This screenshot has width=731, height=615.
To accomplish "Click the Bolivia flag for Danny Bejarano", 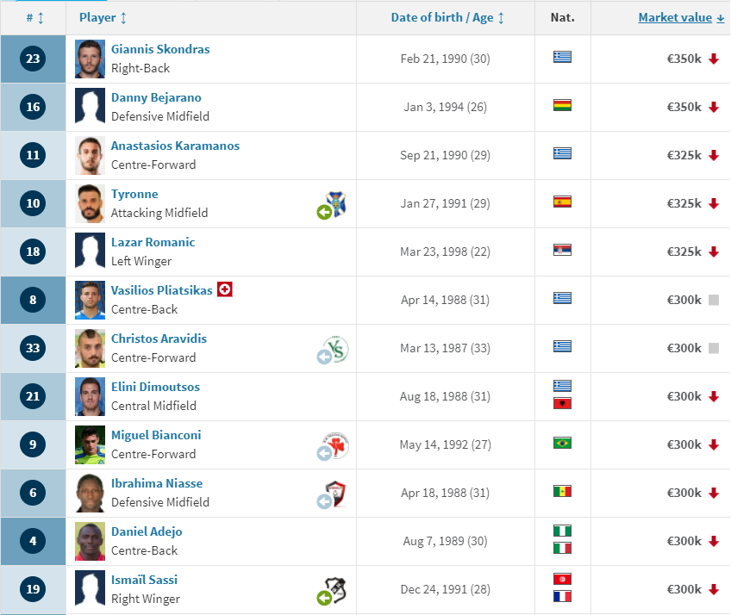I will [x=562, y=105].
